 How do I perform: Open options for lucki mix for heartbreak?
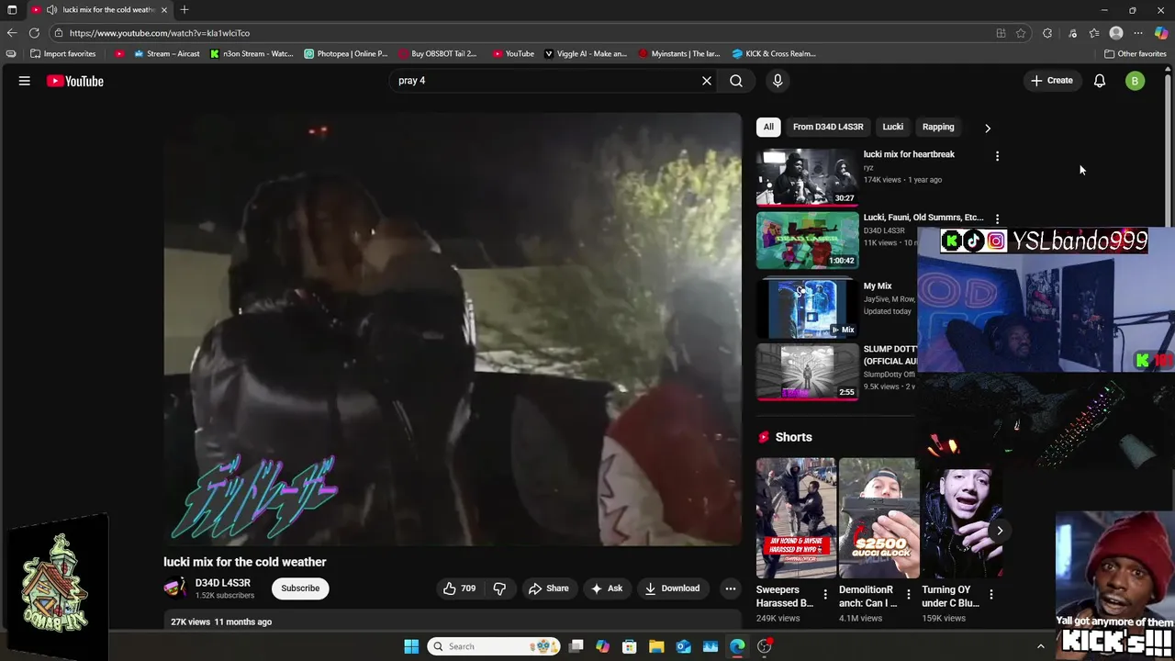pyautogui.click(x=997, y=156)
